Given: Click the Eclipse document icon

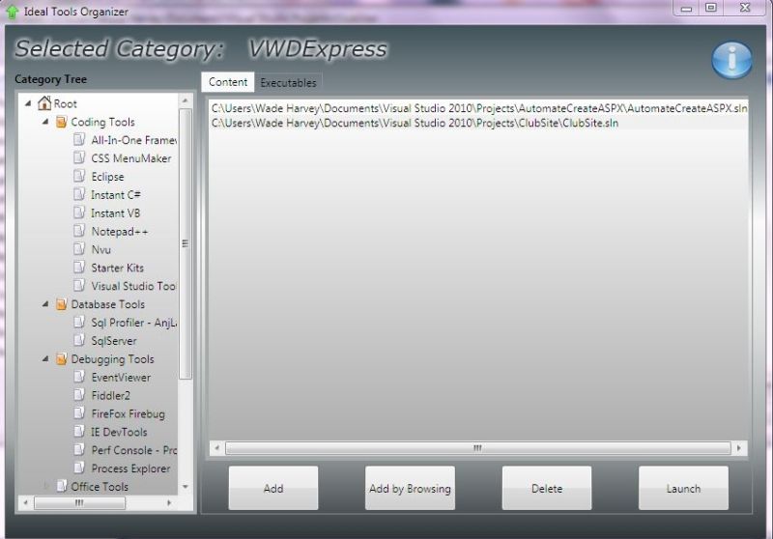Looking at the screenshot, I should (80, 177).
